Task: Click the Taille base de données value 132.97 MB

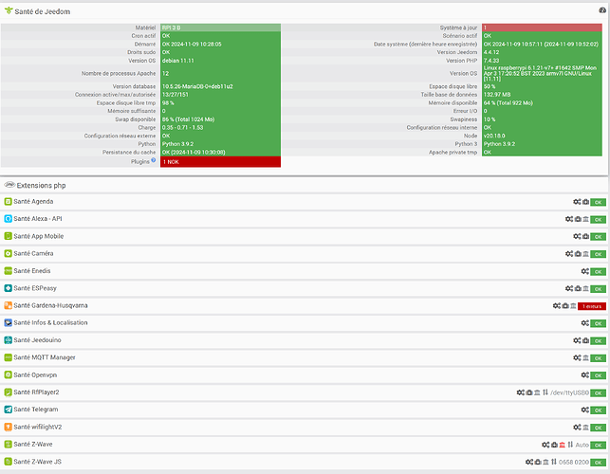Action: click(x=497, y=95)
